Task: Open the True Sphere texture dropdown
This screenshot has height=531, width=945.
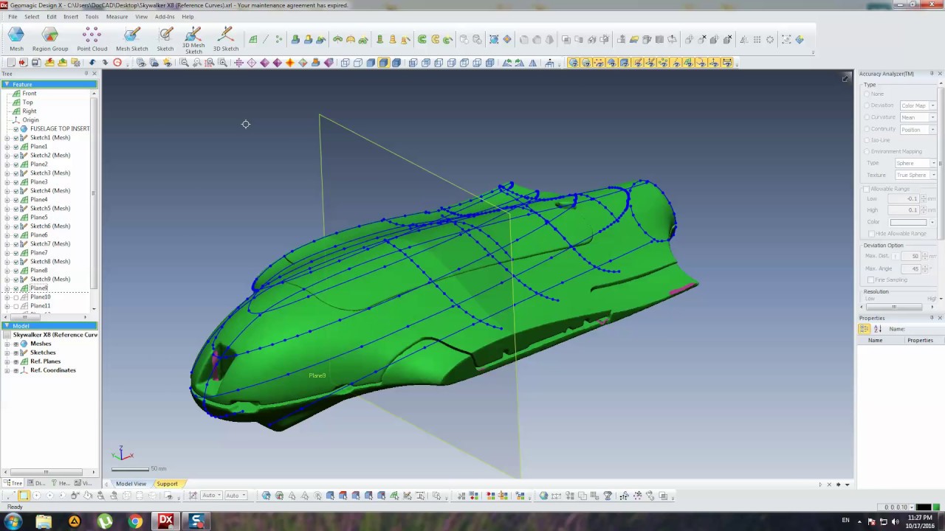Action: click(x=915, y=175)
